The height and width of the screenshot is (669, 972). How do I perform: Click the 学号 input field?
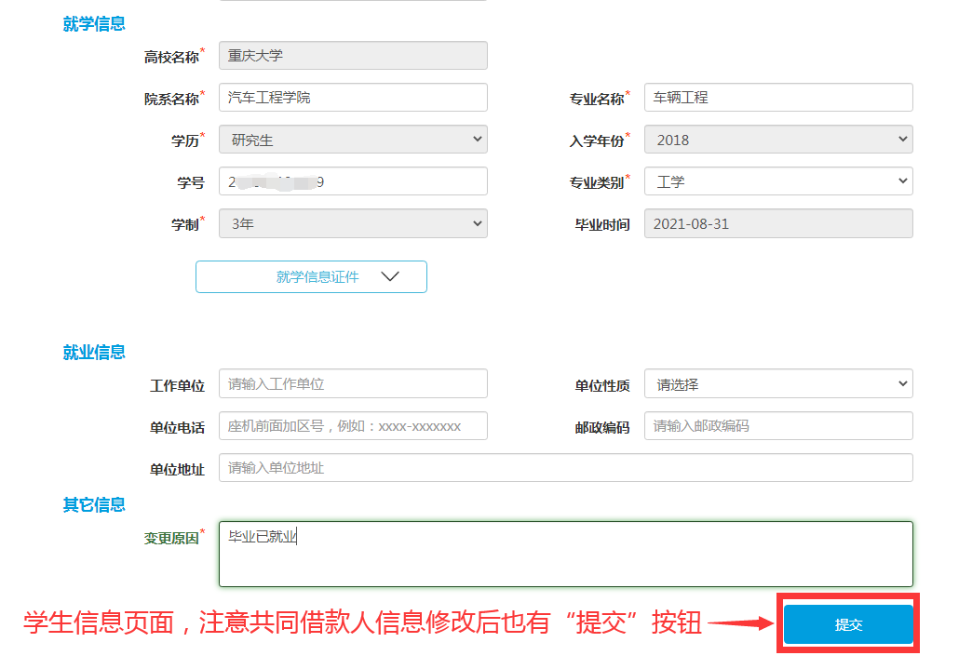353,181
